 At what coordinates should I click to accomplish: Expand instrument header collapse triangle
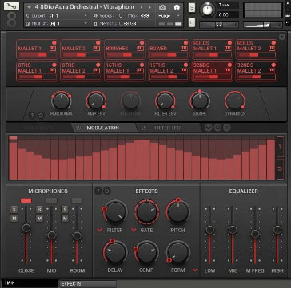[30, 7]
